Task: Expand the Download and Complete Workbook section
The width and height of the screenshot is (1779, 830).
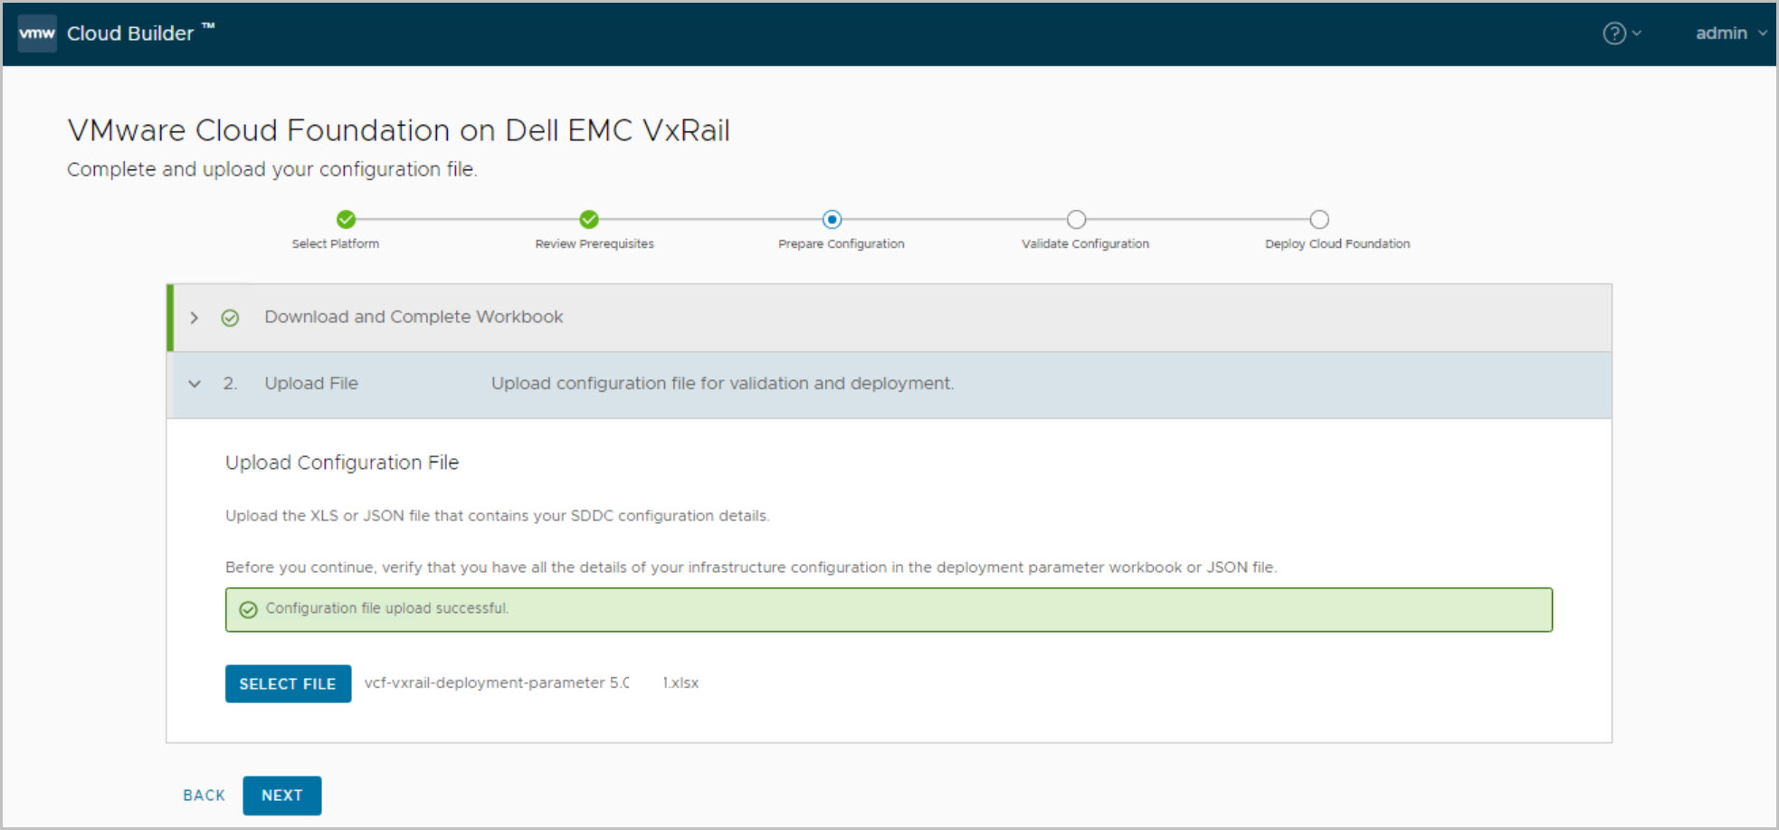Action: pyautogui.click(x=195, y=318)
